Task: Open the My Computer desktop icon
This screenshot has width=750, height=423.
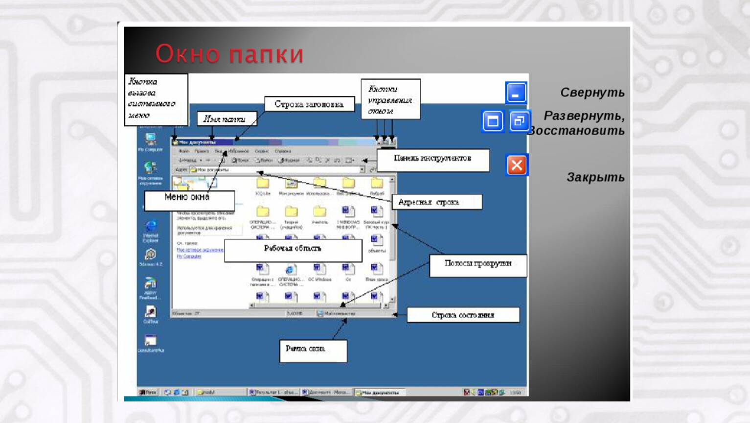Action: tap(150, 140)
